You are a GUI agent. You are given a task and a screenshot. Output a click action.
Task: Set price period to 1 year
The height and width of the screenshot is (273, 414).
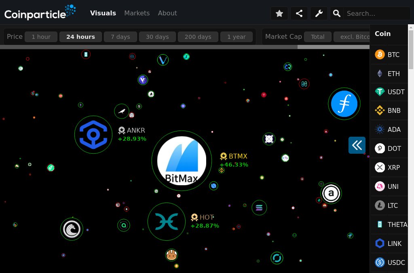tap(237, 37)
